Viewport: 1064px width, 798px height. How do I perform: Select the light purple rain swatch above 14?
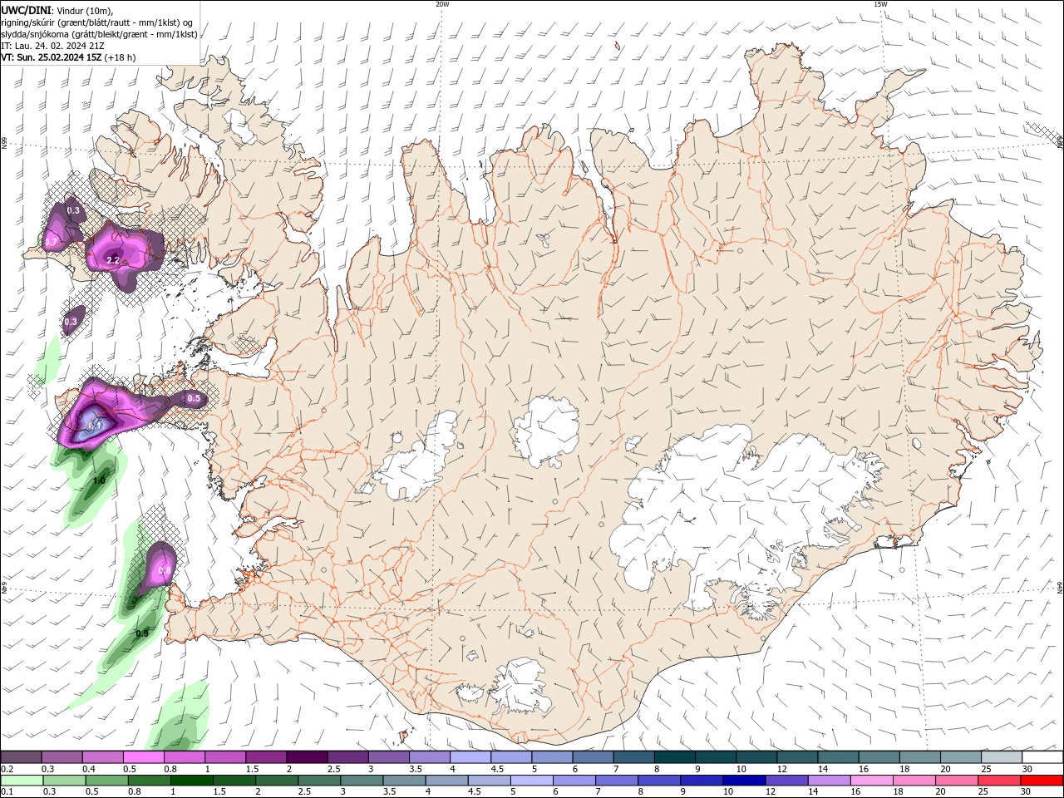(x=829, y=781)
